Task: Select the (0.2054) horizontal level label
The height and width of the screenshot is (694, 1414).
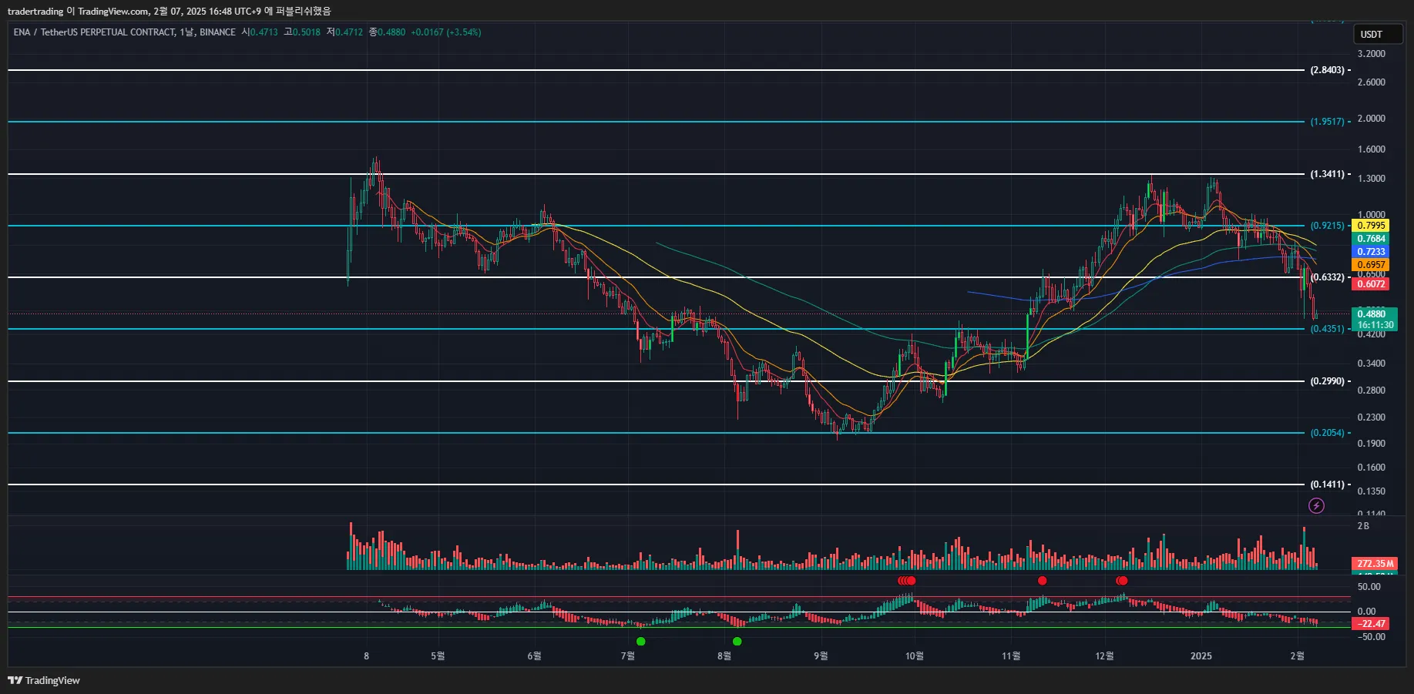Action: point(1327,433)
